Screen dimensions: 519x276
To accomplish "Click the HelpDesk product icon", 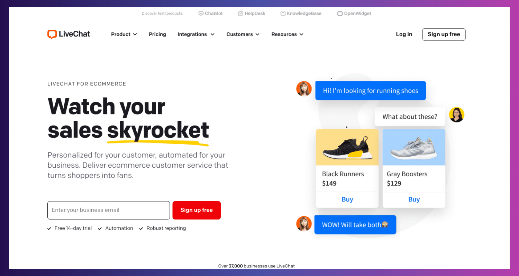I will pos(240,13).
